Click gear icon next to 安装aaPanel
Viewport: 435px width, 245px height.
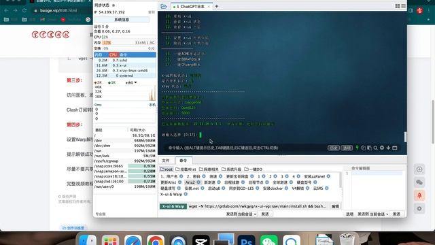tap(328, 176)
